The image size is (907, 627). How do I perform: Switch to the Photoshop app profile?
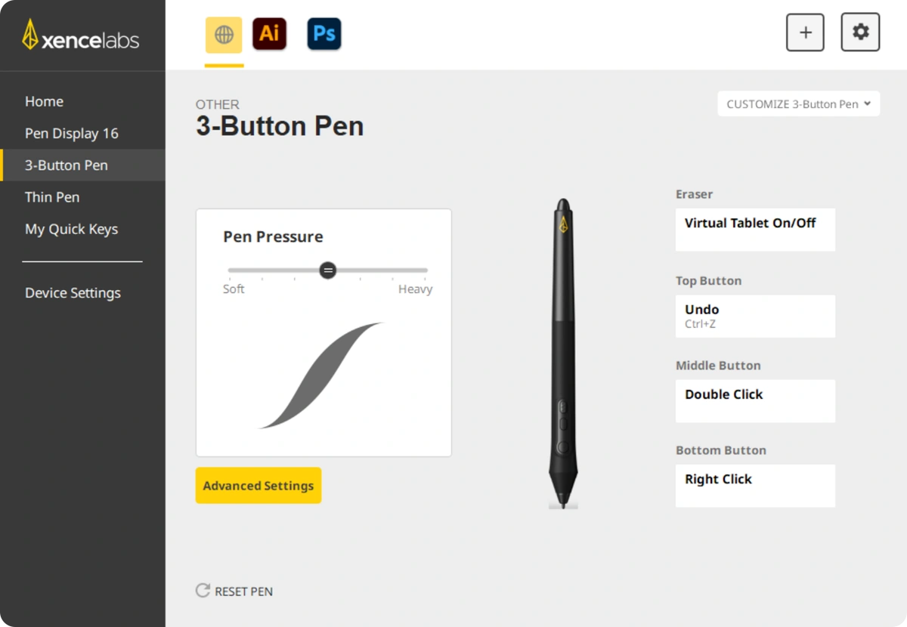click(324, 34)
